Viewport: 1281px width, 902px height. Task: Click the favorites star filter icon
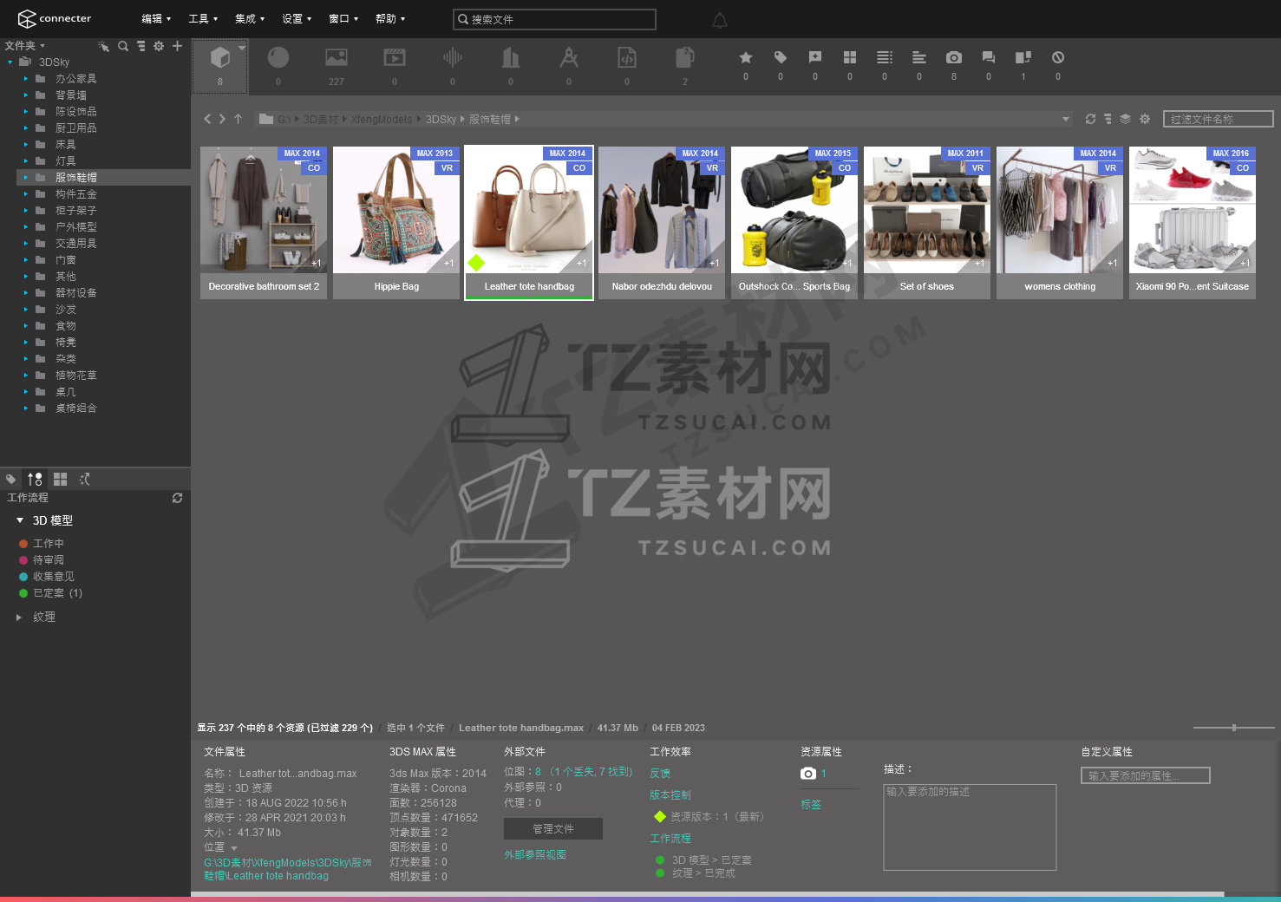[x=746, y=58]
